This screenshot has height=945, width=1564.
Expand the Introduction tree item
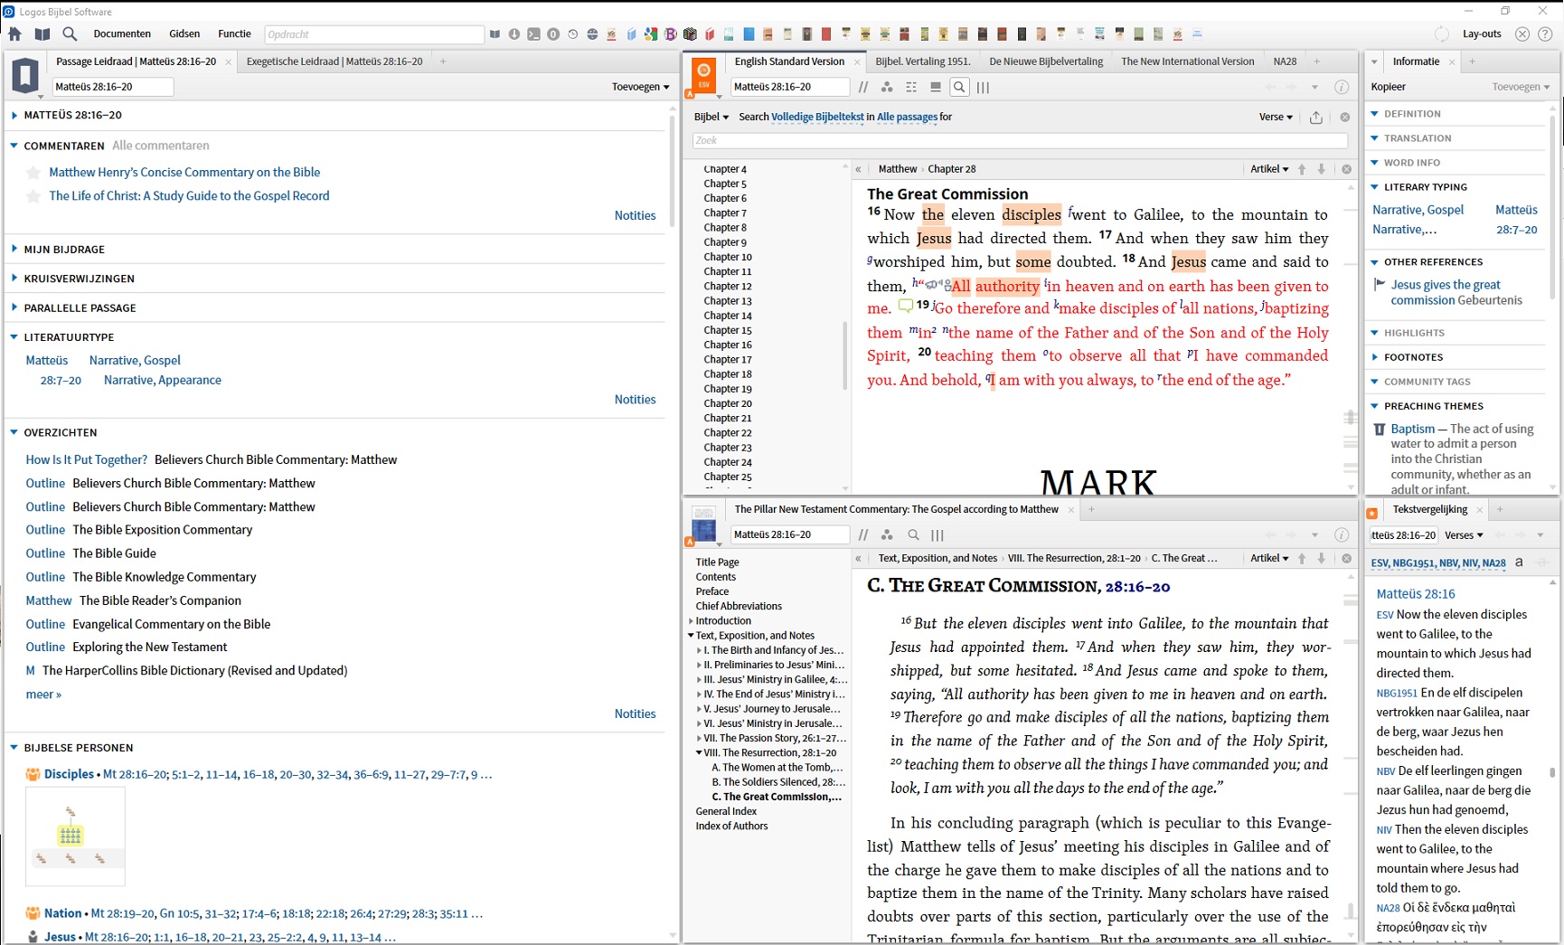pos(692,621)
